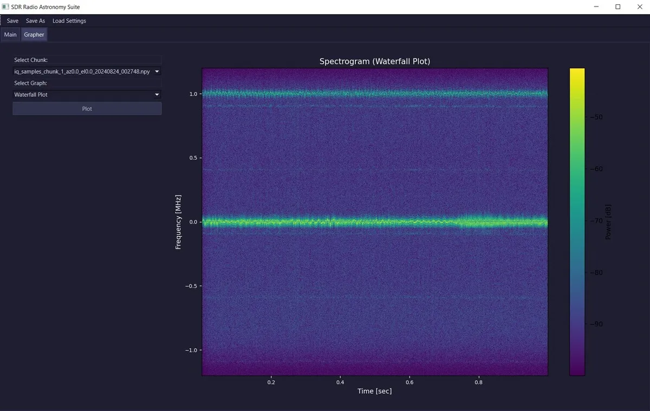The image size is (650, 411).
Task: Click the Select Graph label
Action: 31,83
